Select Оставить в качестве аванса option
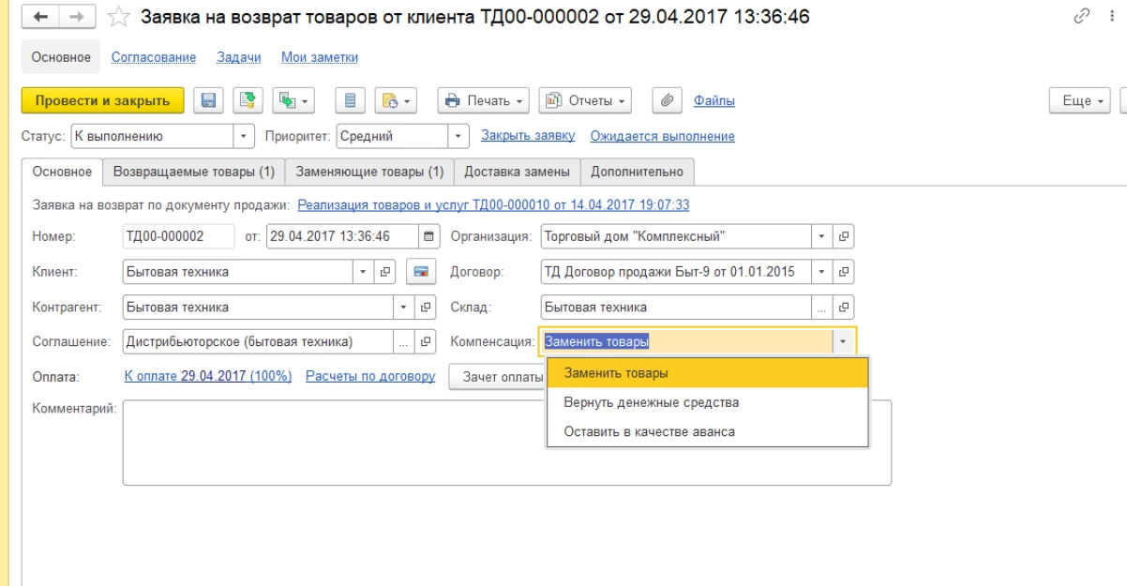Image resolution: width=1127 pixels, height=586 pixels. pos(708,431)
